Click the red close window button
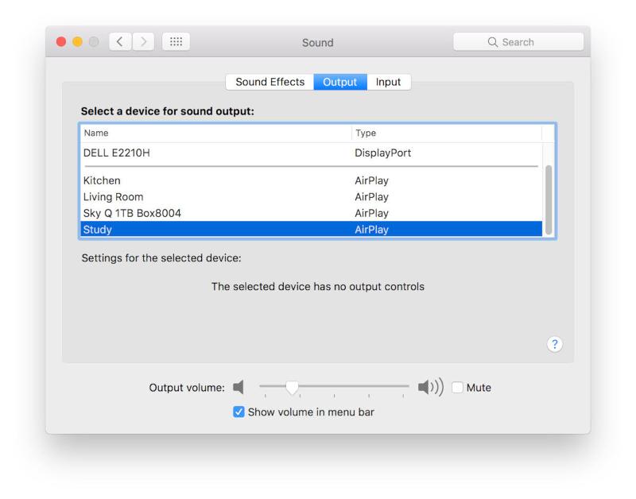The image size is (636, 499). coord(61,42)
